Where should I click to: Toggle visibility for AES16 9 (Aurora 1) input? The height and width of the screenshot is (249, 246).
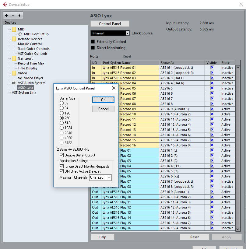point(212,109)
